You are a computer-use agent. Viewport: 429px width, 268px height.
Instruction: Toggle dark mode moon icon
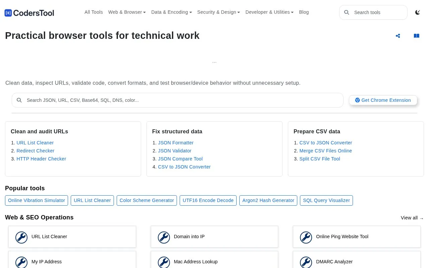[418, 12]
